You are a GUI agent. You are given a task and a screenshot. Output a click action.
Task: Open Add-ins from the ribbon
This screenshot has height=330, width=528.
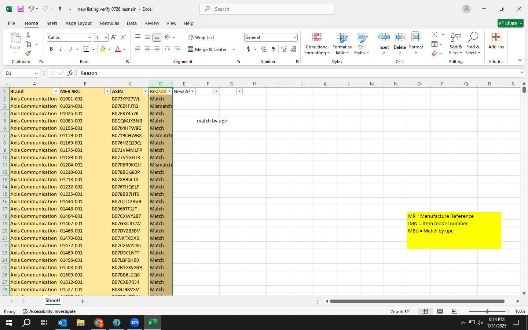(496, 40)
